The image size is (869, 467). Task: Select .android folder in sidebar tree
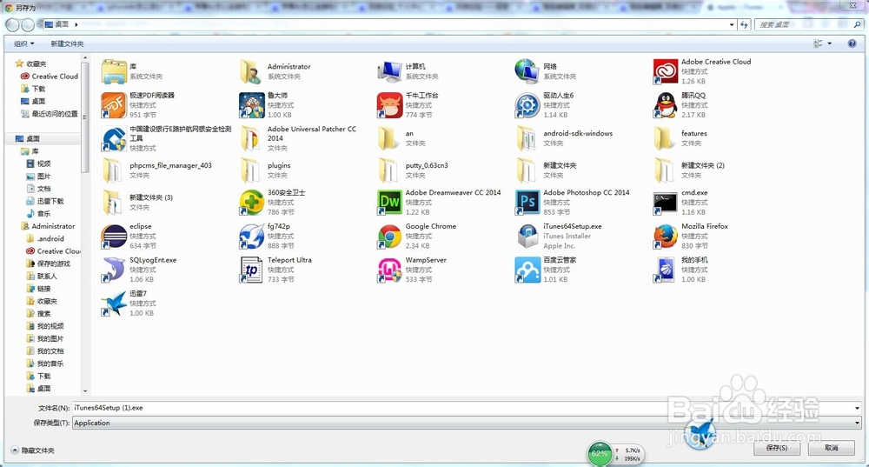(45, 238)
